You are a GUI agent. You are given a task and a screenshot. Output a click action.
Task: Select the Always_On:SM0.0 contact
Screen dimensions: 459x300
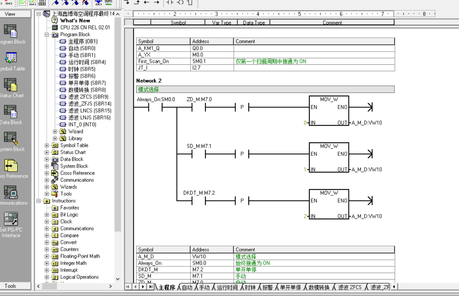point(156,107)
